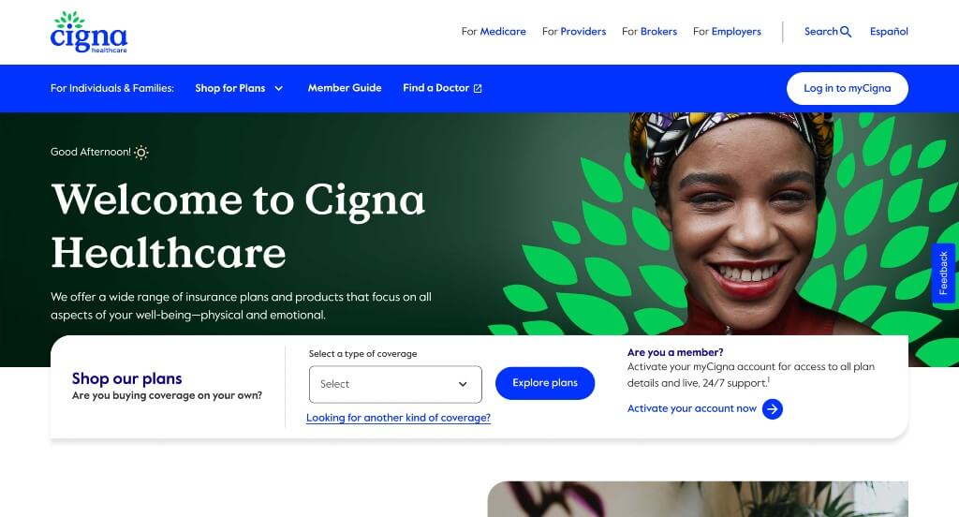This screenshot has height=517, width=959.
Task: Click the Explore plans button
Action: coord(545,383)
